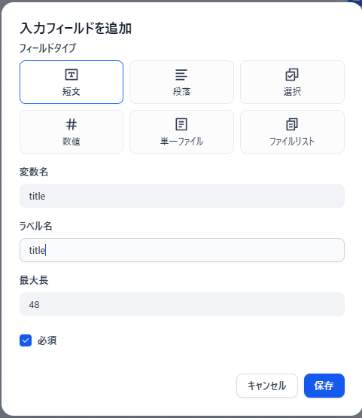Set field type to 単一ファイル

(x=181, y=132)
